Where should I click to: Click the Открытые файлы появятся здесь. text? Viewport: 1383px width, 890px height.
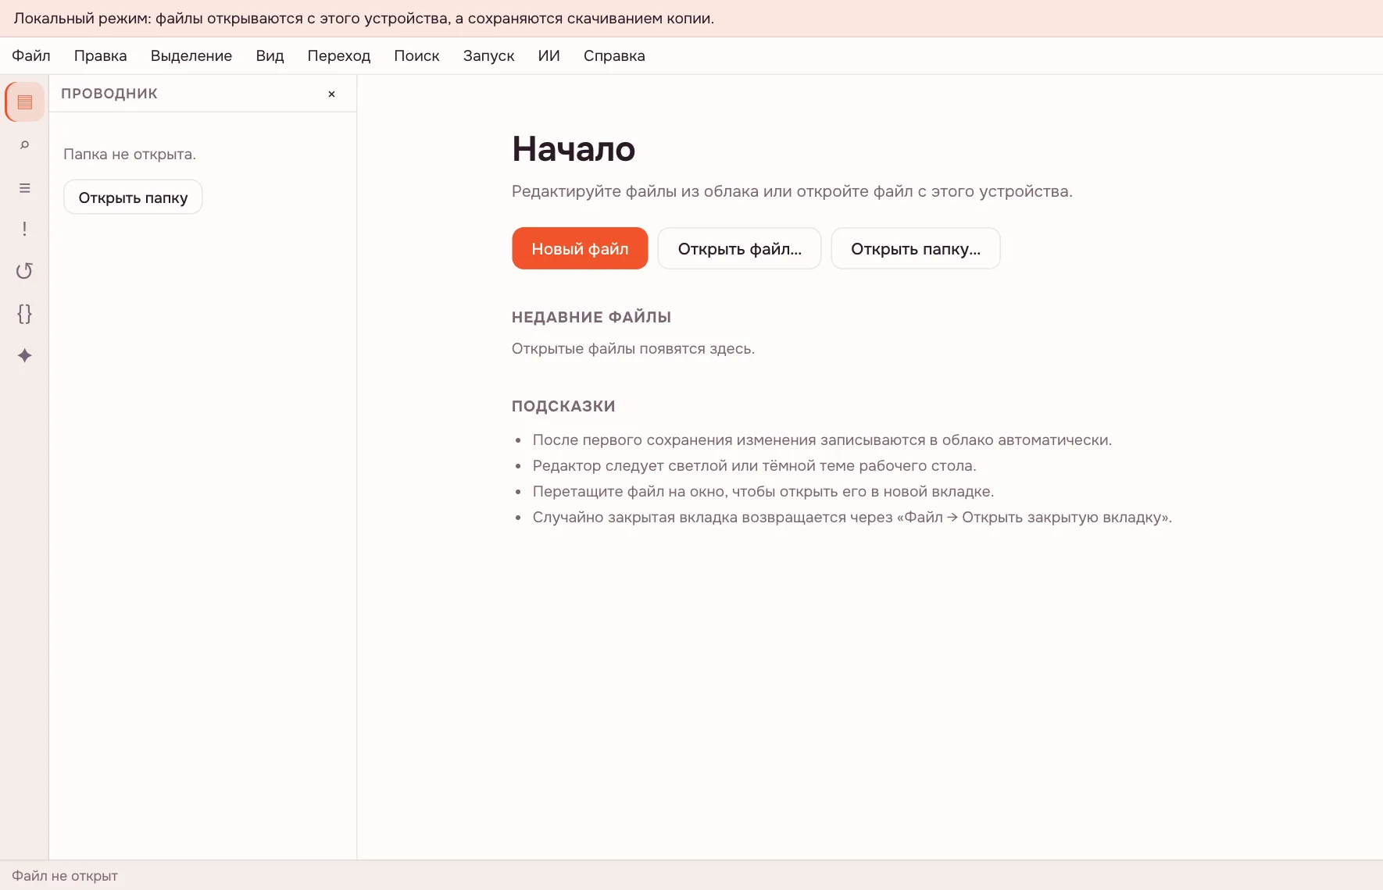[633, 349]
